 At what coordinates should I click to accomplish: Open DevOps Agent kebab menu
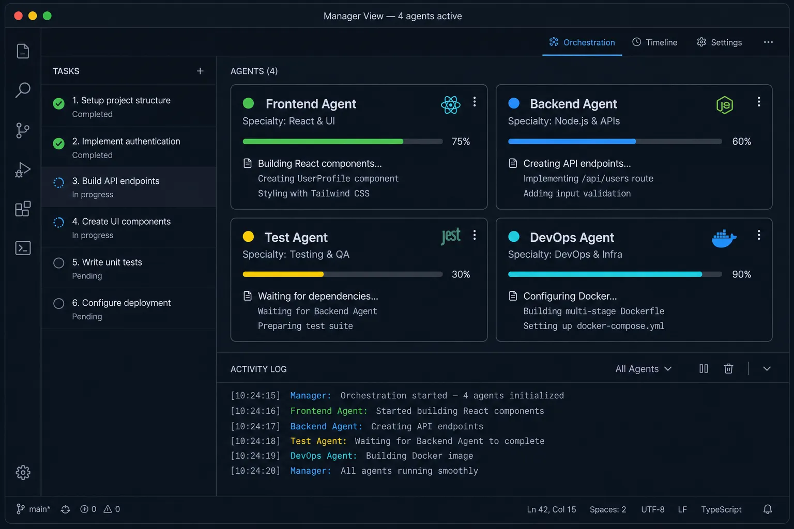point(759,235)
